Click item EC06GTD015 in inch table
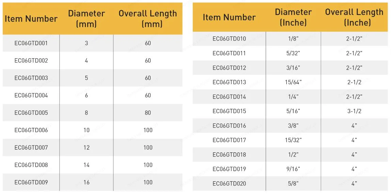 229,111
